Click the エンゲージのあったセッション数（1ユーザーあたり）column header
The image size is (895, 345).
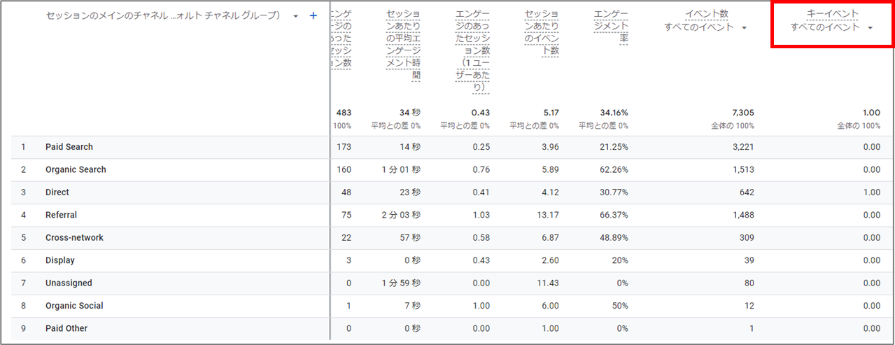tap(472, 51)
